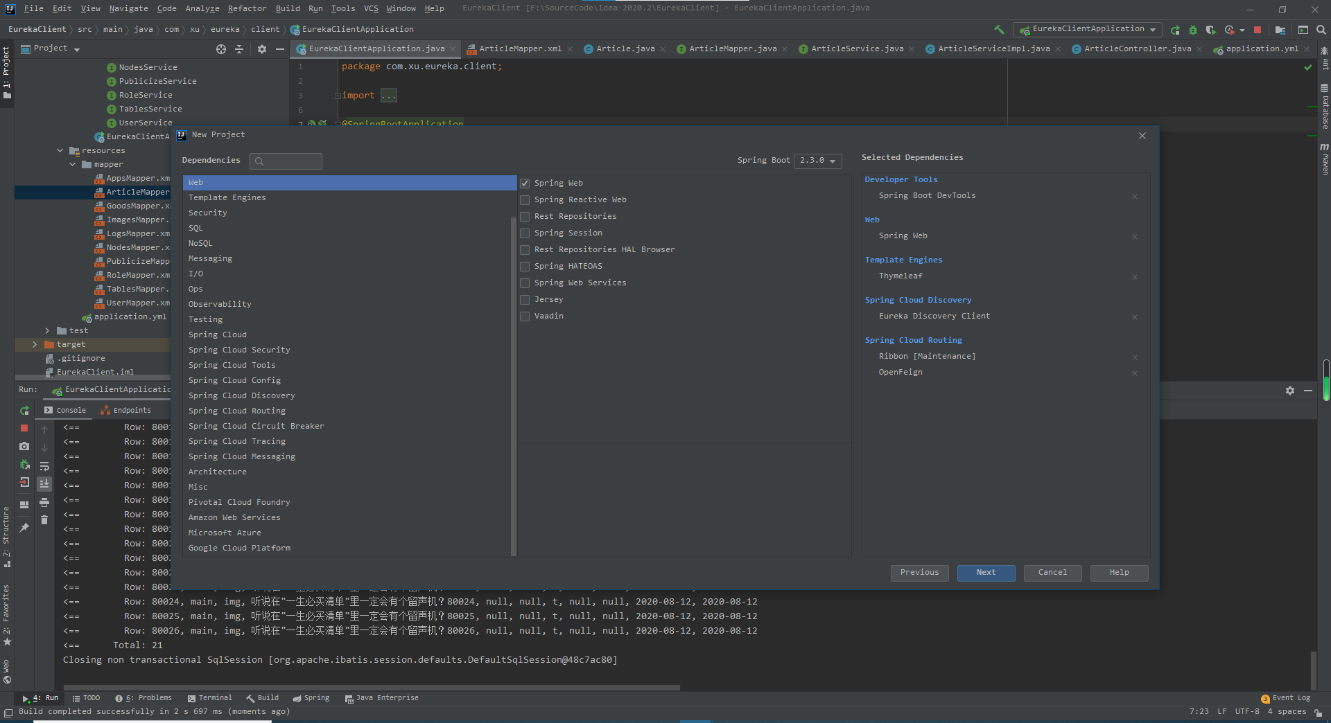Viewport: 1331px width, 723px height.
Task: Stop the running application from the top toolbar
Action: click(1258, 30)
